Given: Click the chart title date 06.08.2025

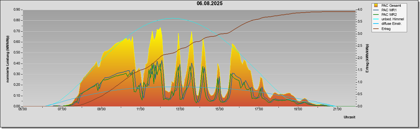Looking at the screenshot, I should tap(210, 4).
